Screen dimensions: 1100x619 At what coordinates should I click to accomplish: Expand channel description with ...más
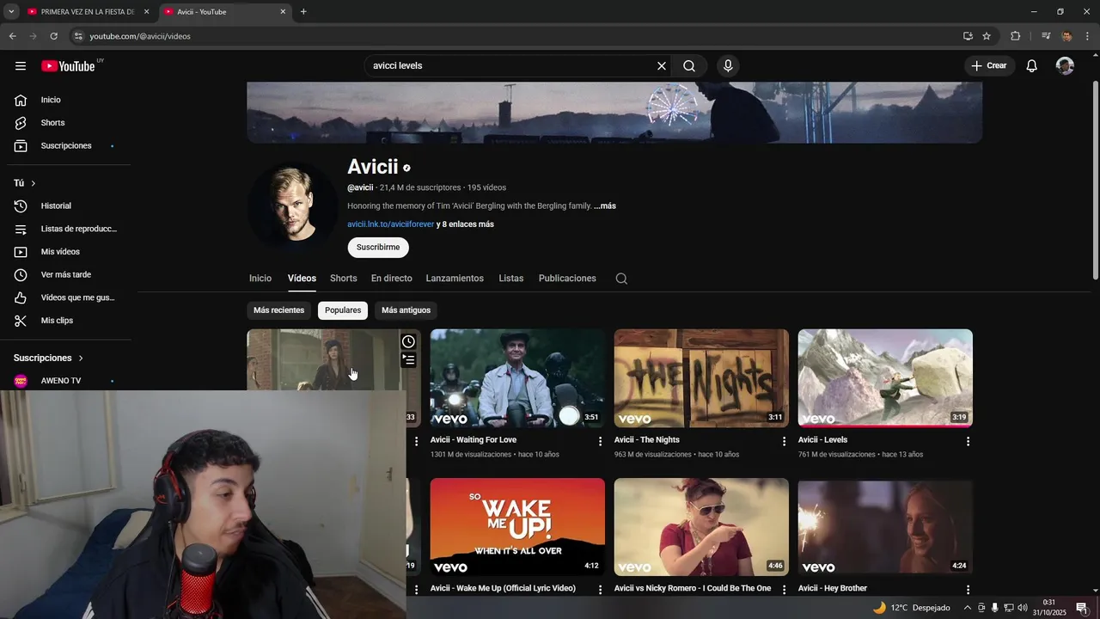(x=605, y=206)
